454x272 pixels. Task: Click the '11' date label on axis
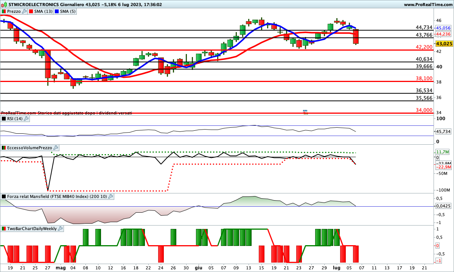[x=374, y=267]
